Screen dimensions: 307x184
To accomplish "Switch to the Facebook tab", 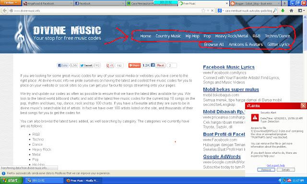I will point(99,3).
